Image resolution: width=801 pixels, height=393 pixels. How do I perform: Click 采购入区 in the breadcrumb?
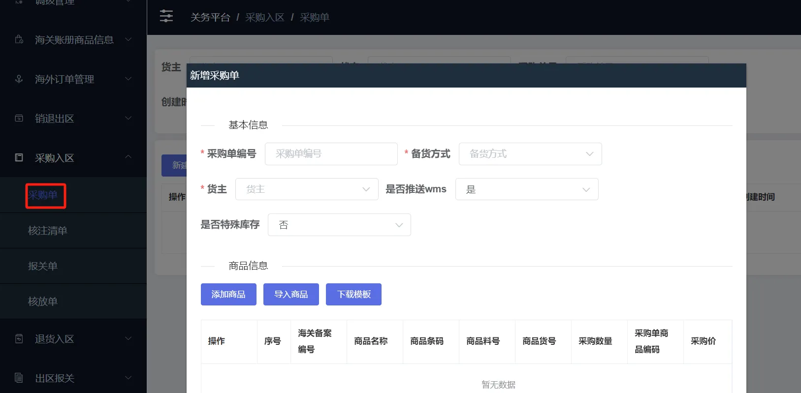tap(265, 18)
